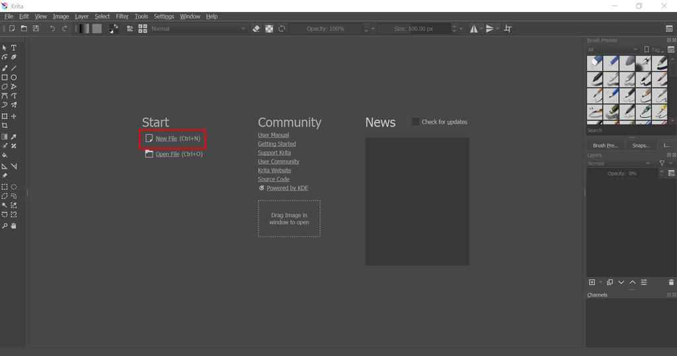Select the Line tool
The height and width of the screenshot is (356, 677).
[14, 68]
